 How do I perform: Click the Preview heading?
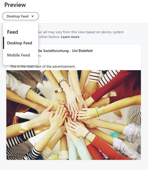15,5
